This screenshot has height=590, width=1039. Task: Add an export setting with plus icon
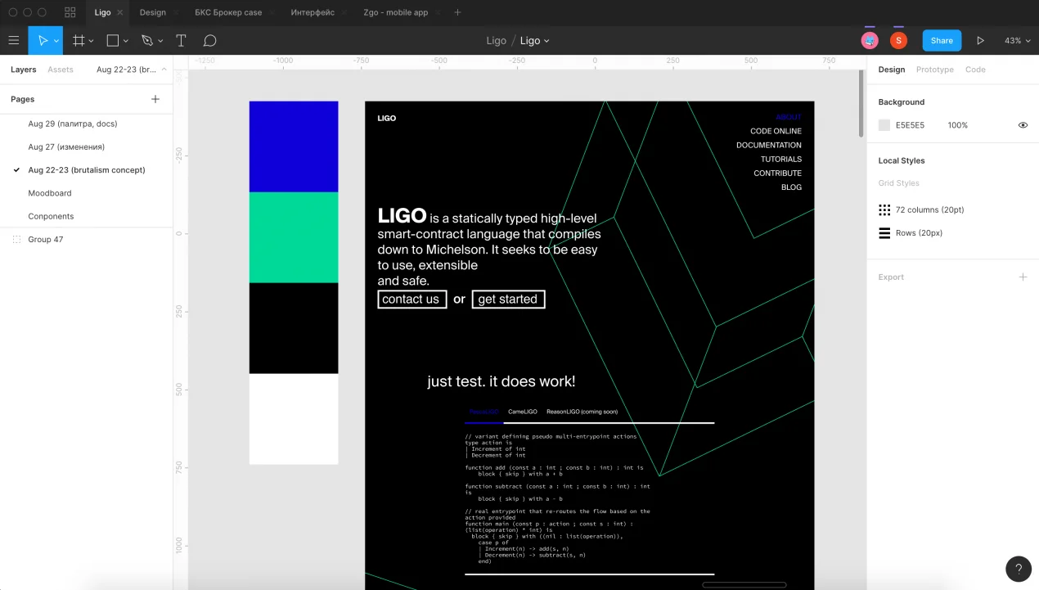tap(1023, 277)
